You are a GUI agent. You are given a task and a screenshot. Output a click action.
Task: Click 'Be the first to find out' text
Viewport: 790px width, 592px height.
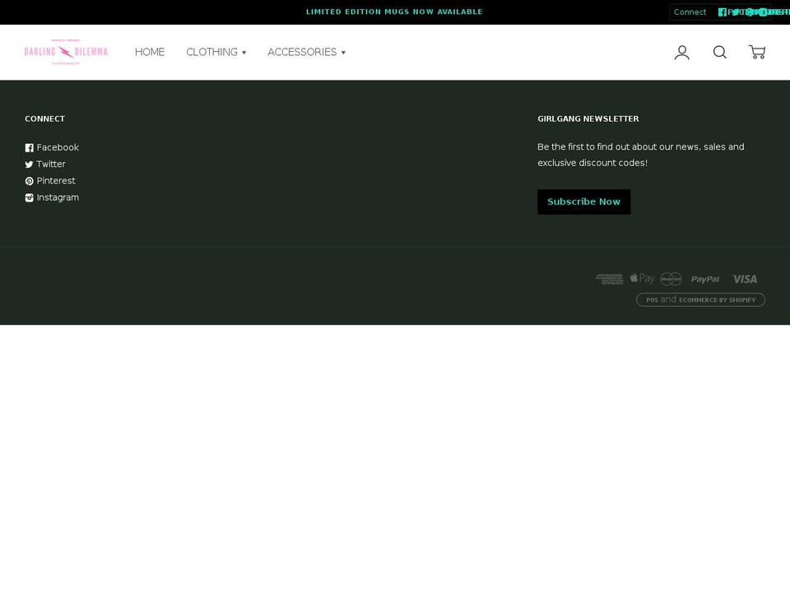tap(640, 155)
